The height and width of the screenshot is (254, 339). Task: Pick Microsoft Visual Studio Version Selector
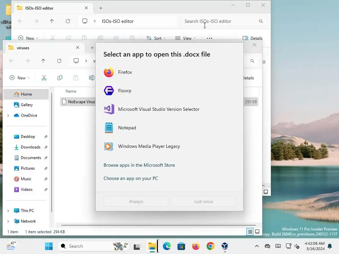[x=169, y=109]
